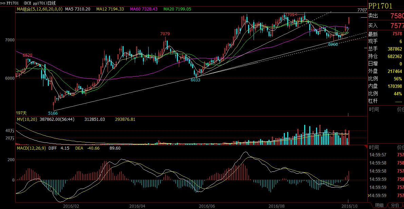Viewport: 404px width, 209px height.
Task: Click the 时间 header above the 14:59:57 tick
Action: click(x=374, y=148)
